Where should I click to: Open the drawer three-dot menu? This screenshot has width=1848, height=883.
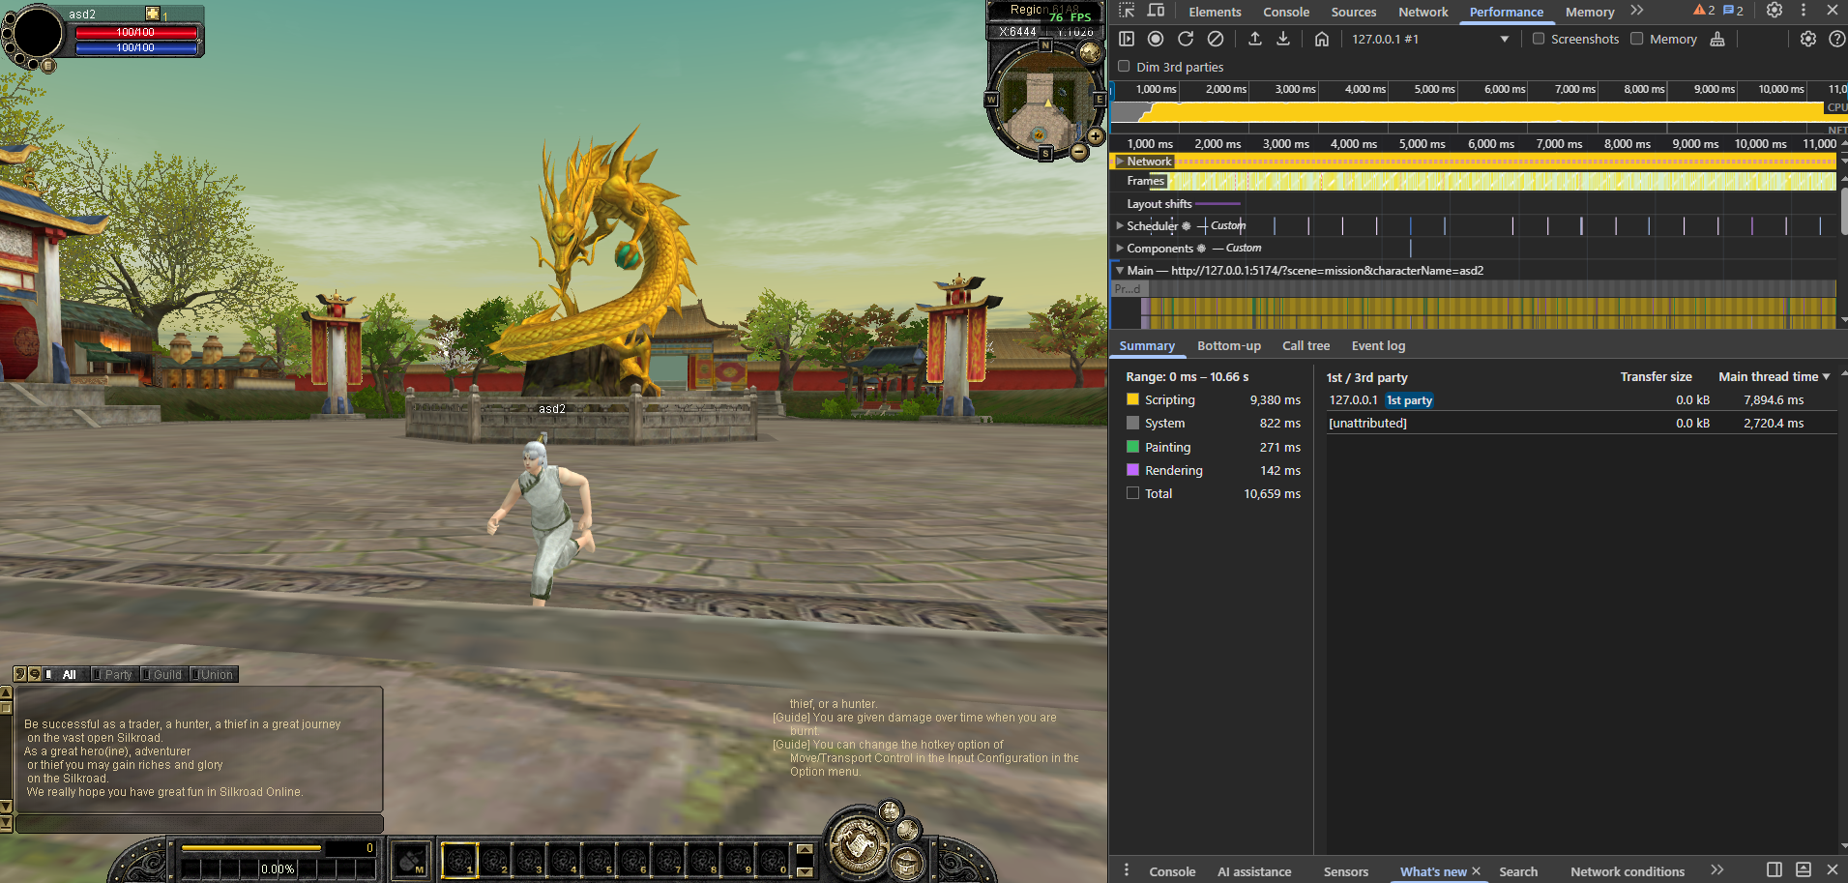[1127, 870]
